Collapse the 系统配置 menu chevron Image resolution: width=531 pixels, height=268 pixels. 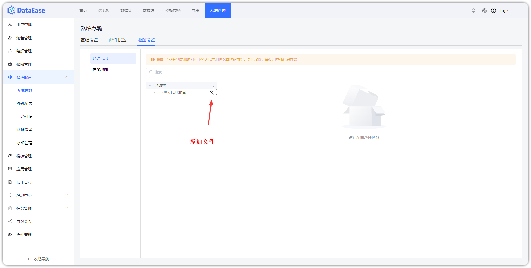(67, 77)
